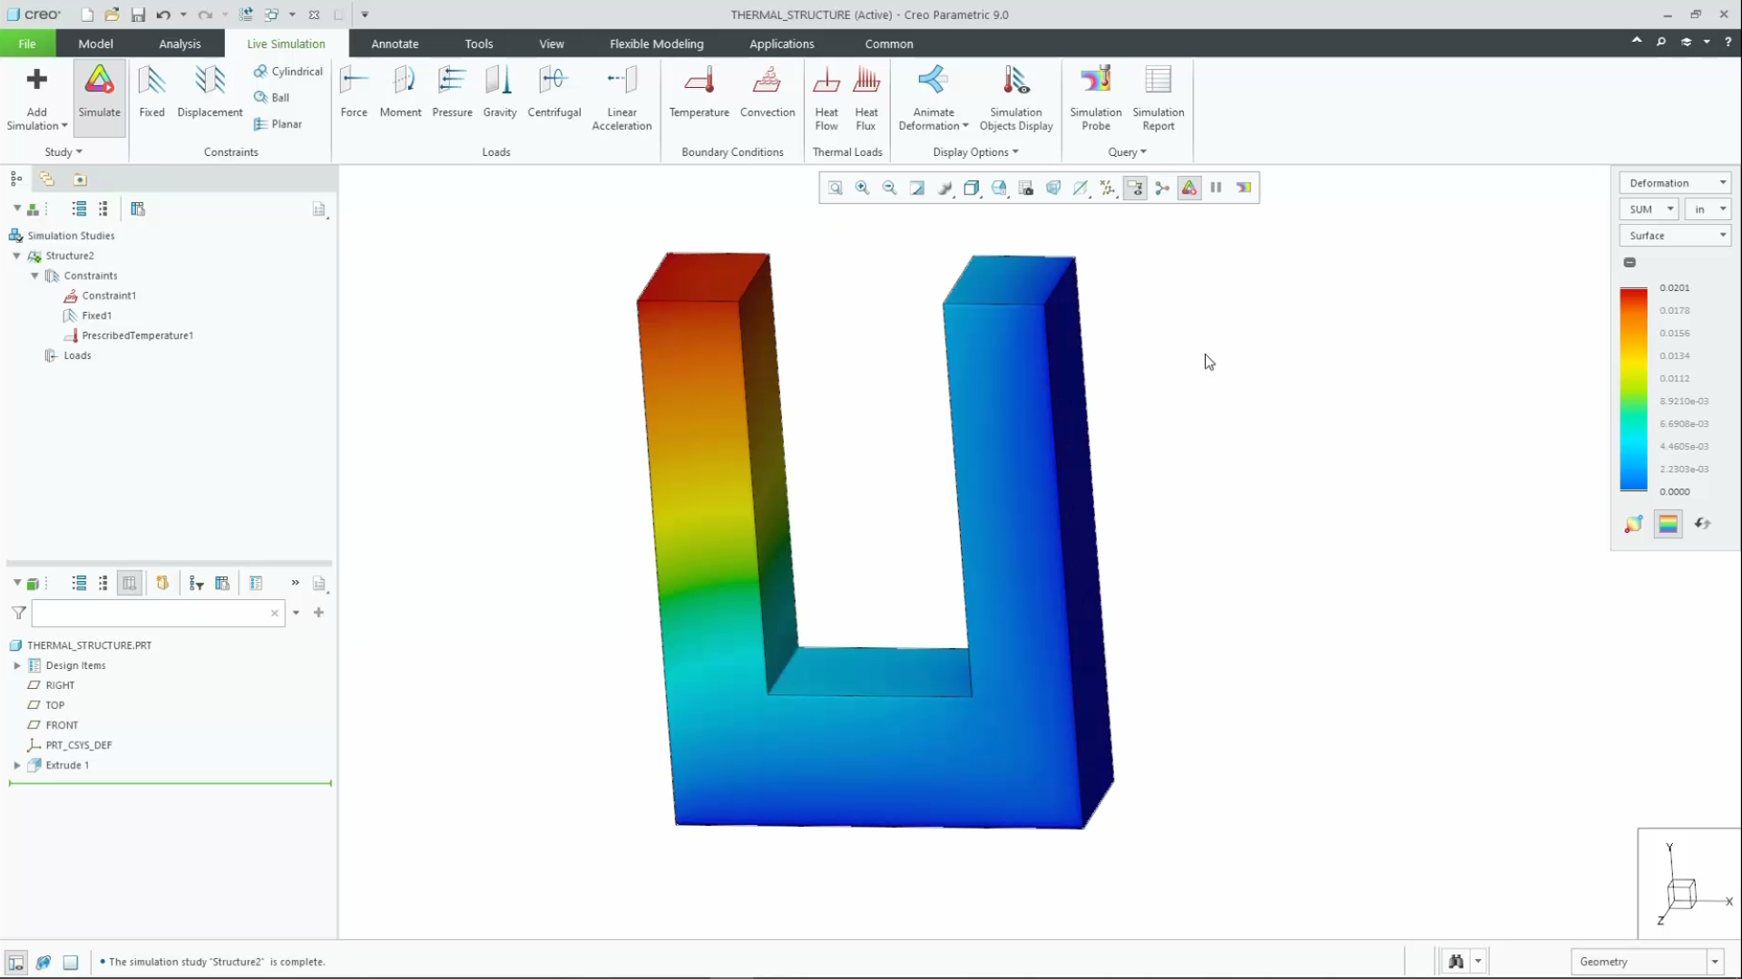This screenshot has height=979, width=1742.
Task: Click Zoom Out in graphics toolbar
Action: click(890, 188)
